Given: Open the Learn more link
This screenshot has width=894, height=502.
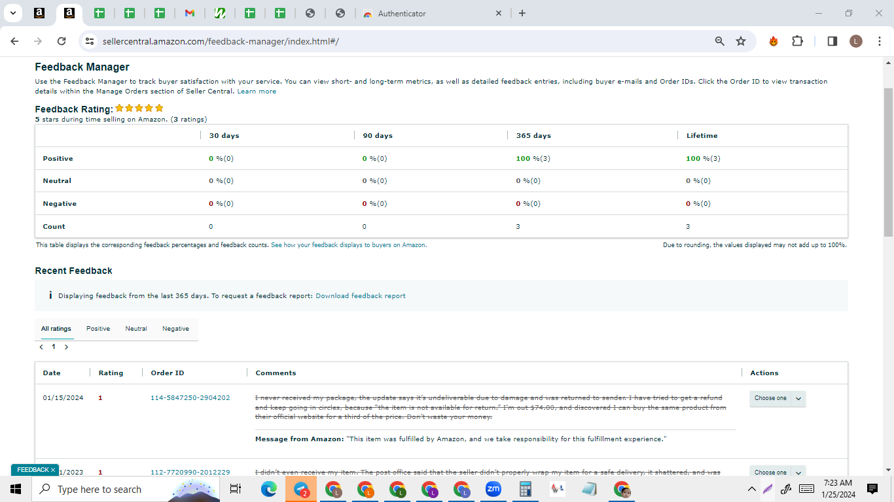Looking at the screenshot, I should tap(257, 92).
